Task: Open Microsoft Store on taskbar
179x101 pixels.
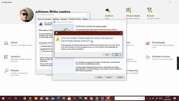Action: [x=69, y=98]
